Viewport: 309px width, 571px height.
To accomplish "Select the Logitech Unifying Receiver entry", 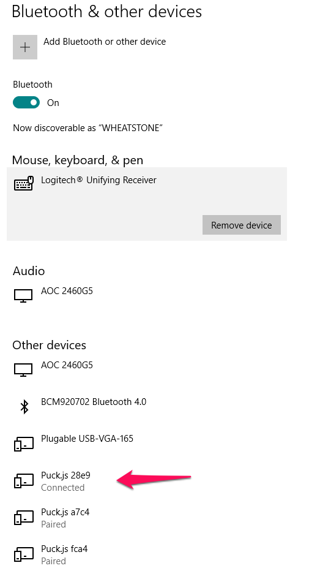I will tap(147, 204).
